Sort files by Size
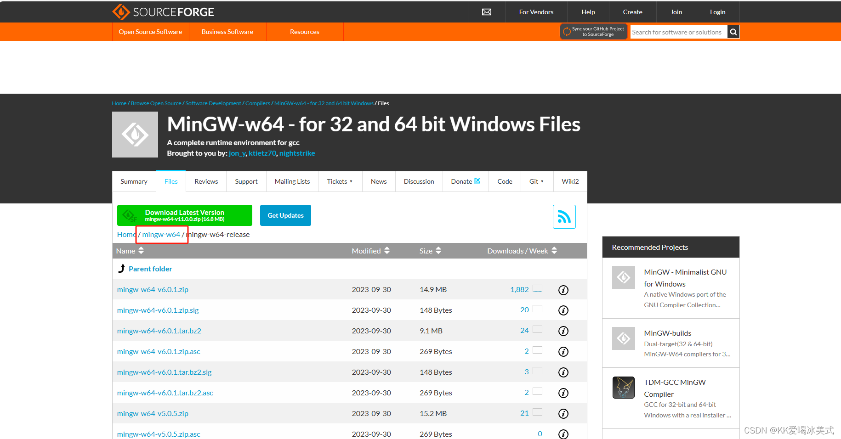Screen dimensions: 841x439 pyautogui.click(x=430, y=251)
